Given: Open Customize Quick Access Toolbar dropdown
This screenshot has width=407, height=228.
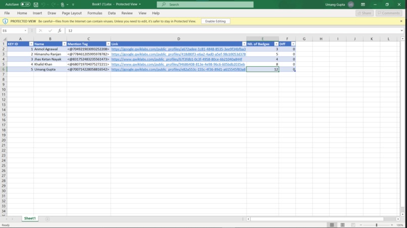Looking at the screenshot, I should (x=73, y=5).
